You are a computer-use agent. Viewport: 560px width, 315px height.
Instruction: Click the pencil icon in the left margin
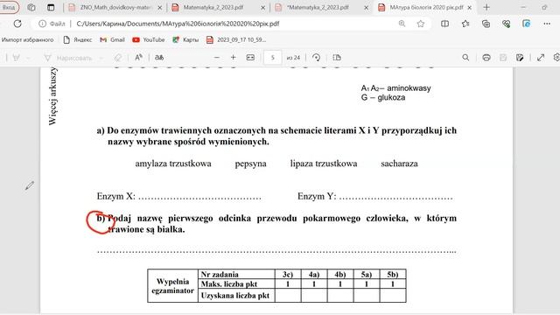[29, 185]
